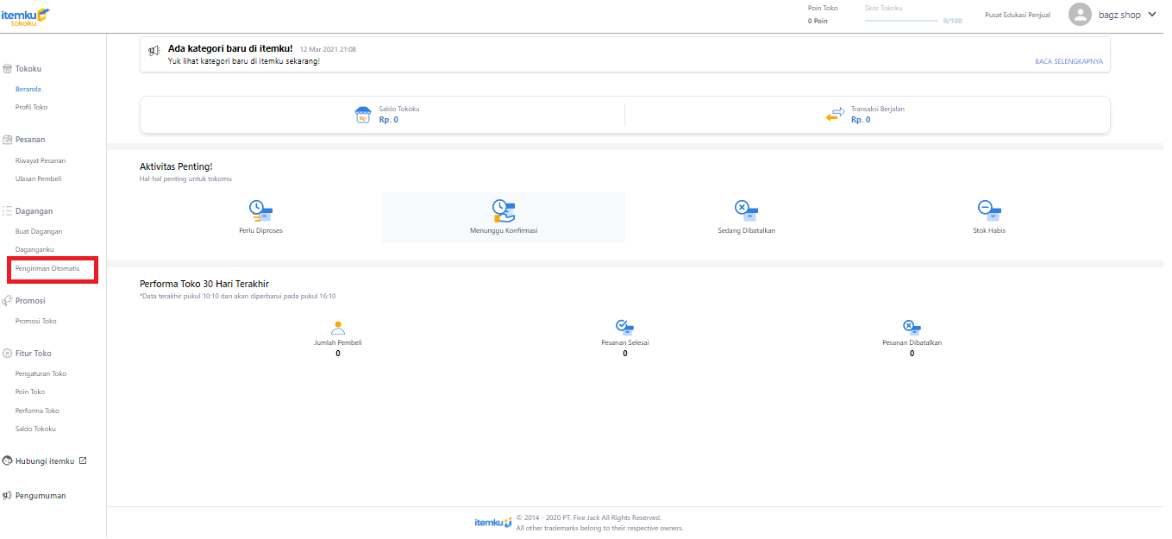Open the Pengumuman section in the sidebar
Viewport: 1172px width, 539px height.
pyautogui.click(x=41, y=496)
